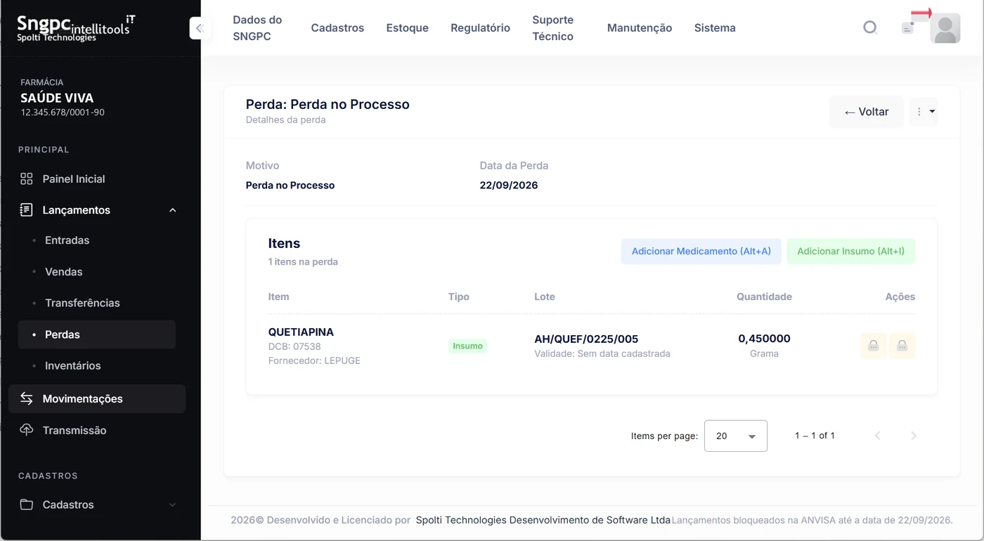Click the Sngpc intellitools logo
Screen dimensions: 984x541
(x=76, y=28)
